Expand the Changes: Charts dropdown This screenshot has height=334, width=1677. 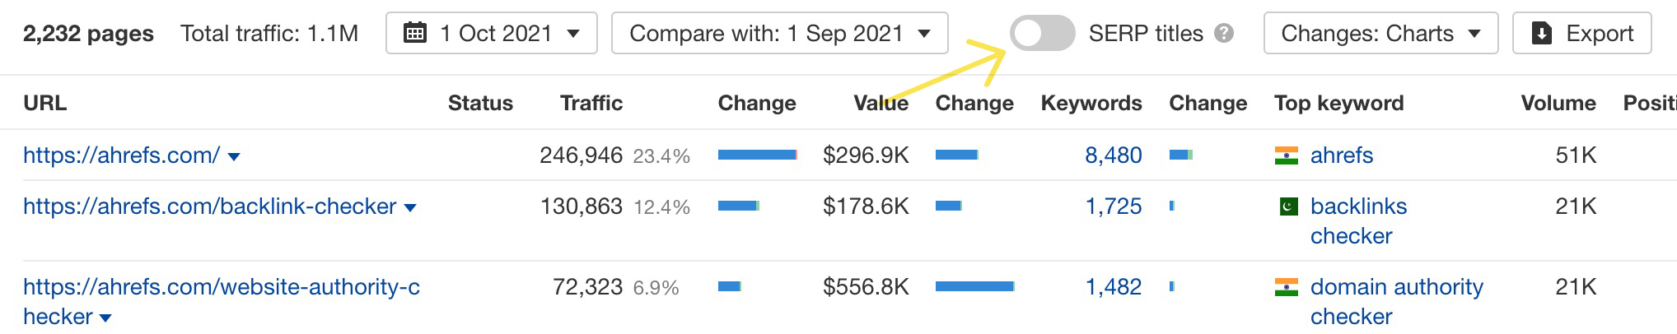1380,34
